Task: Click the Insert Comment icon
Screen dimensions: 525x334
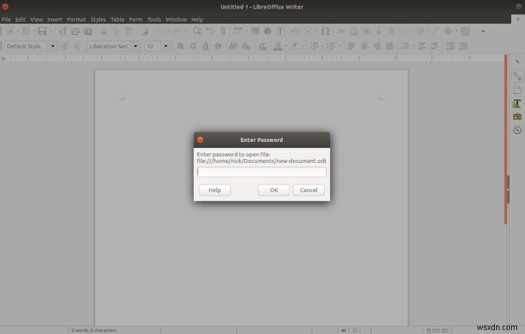Action: point(408,31)
